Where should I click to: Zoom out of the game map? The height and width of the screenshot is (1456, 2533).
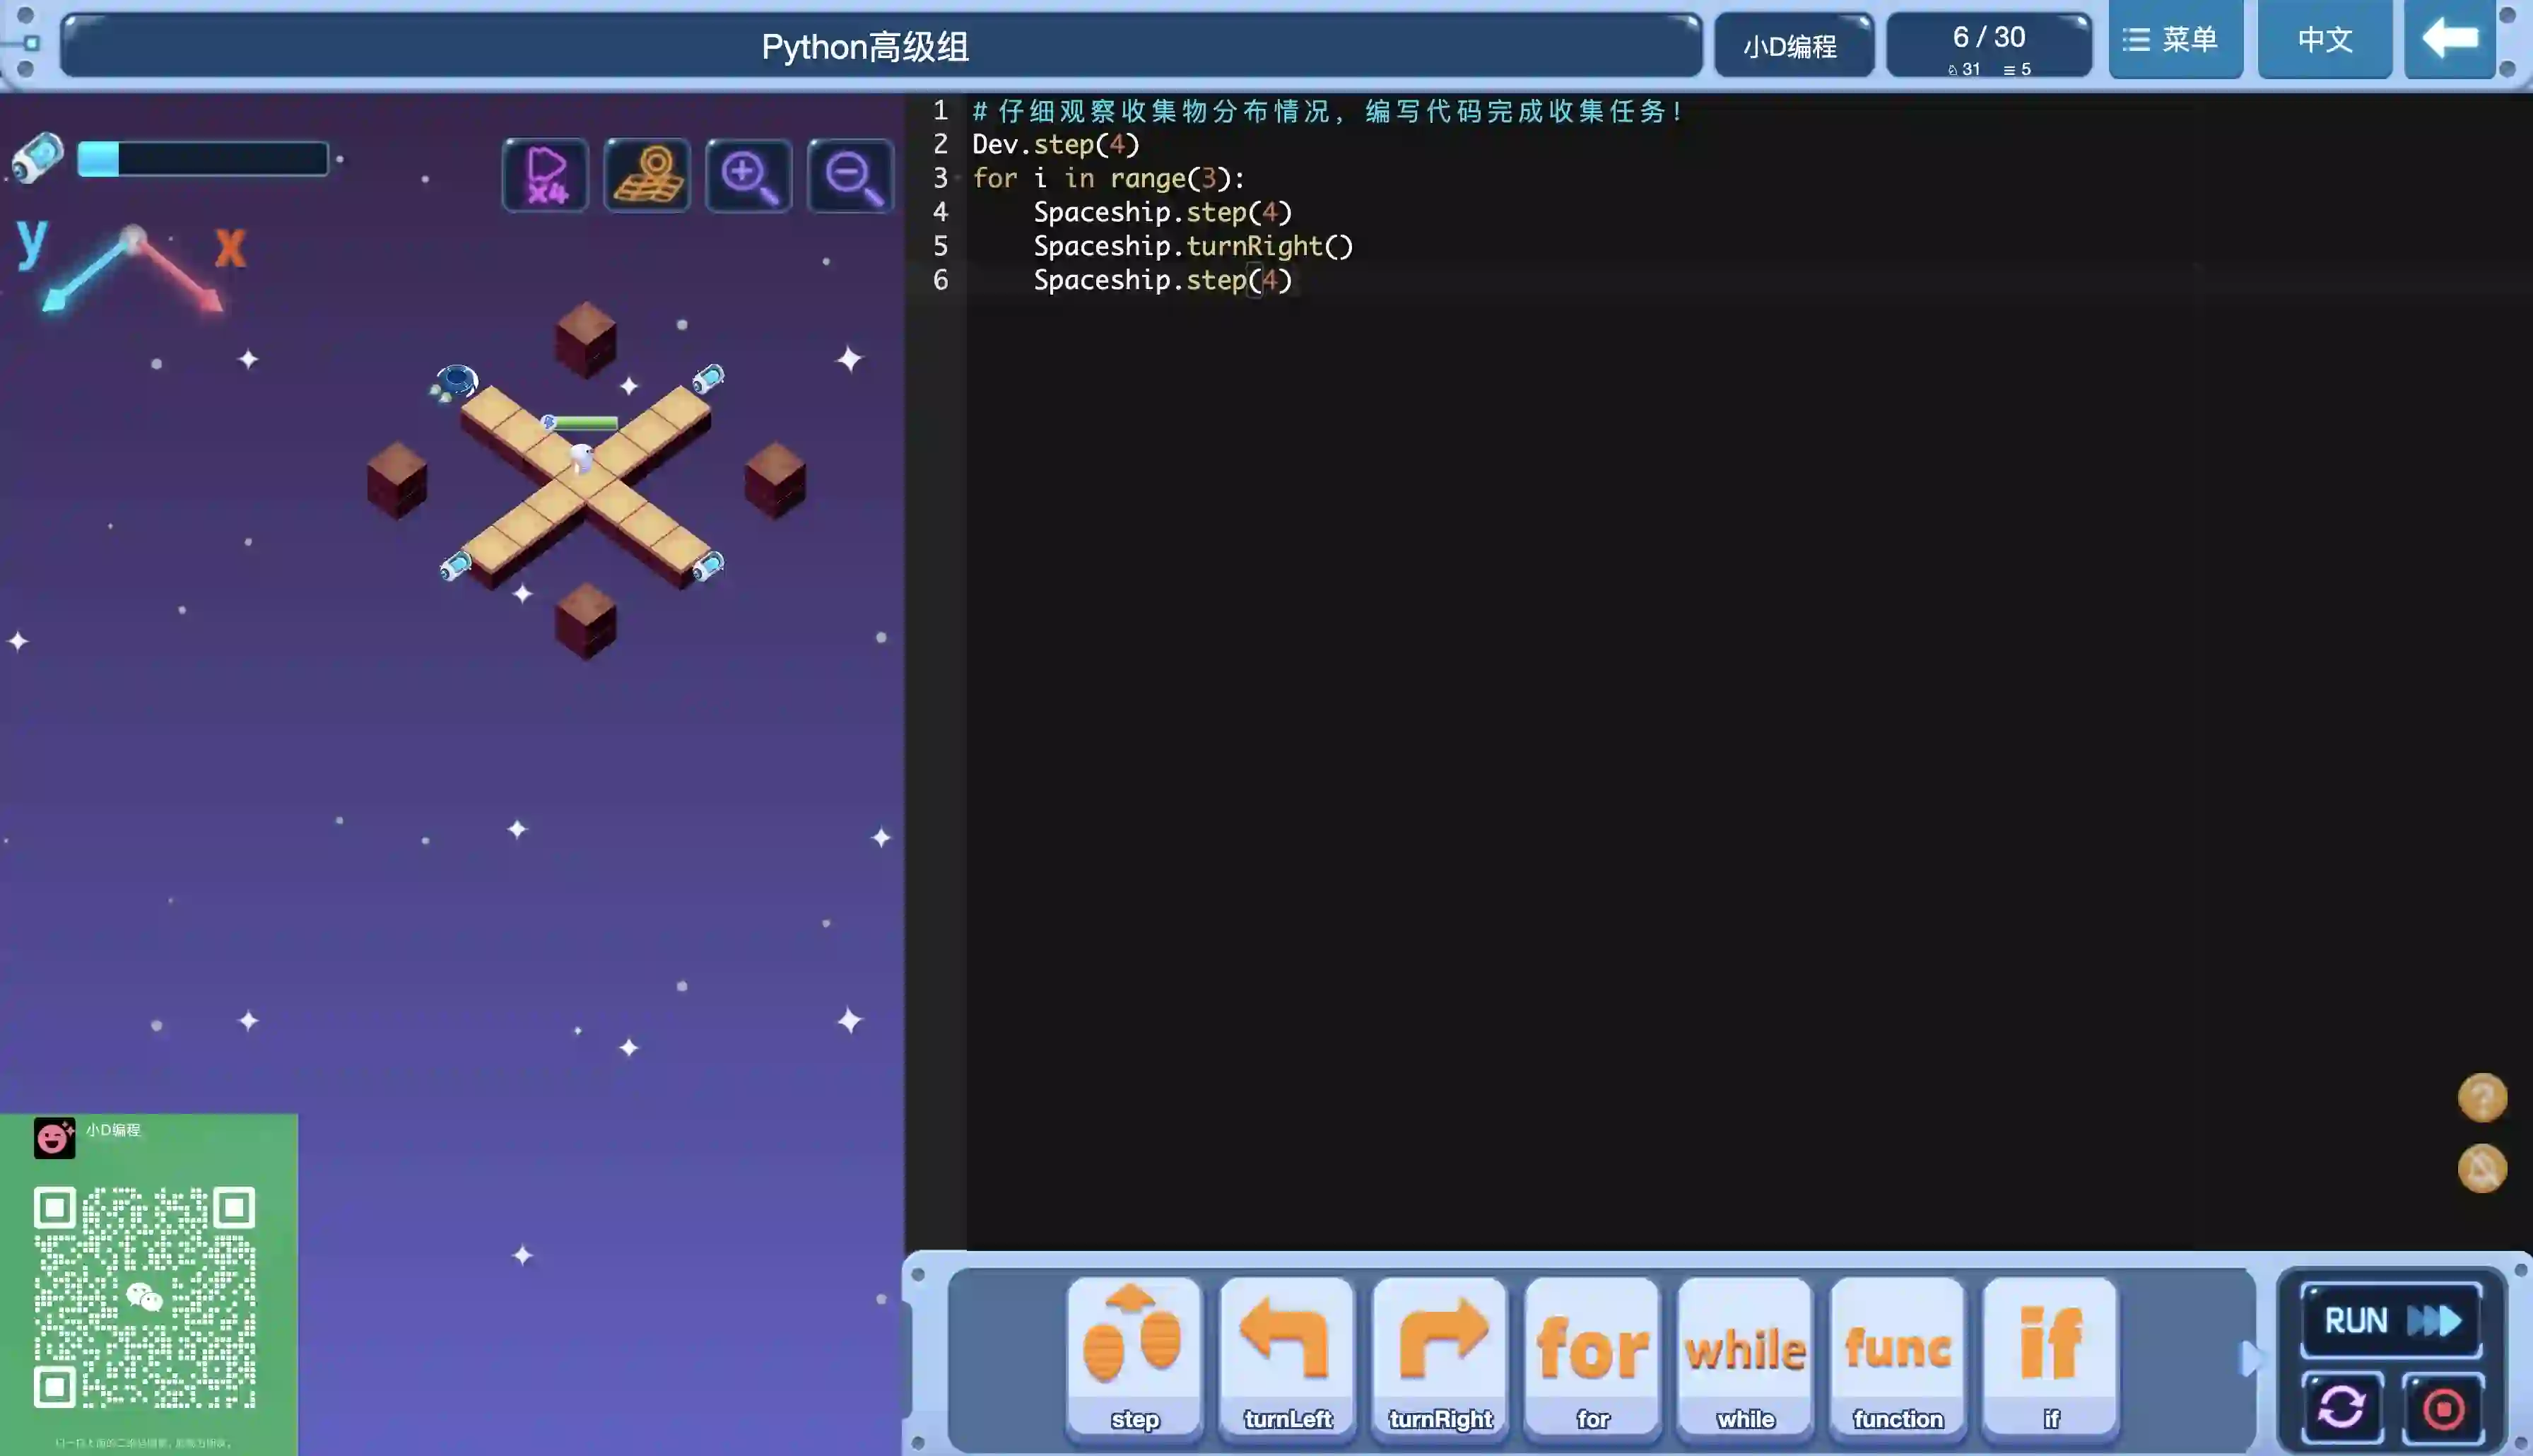[x=850, y=176]
